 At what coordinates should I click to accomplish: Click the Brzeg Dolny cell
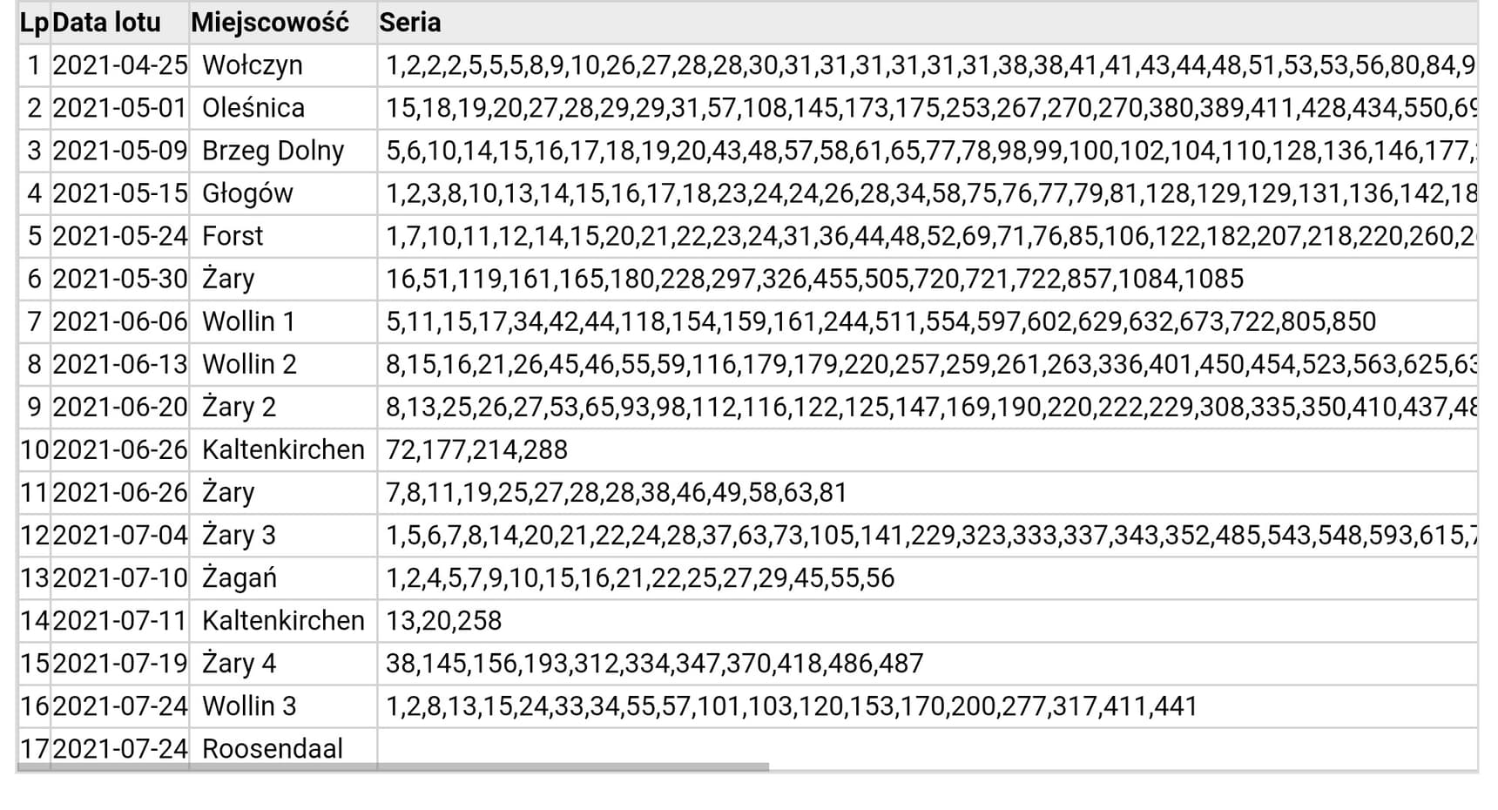273,151
